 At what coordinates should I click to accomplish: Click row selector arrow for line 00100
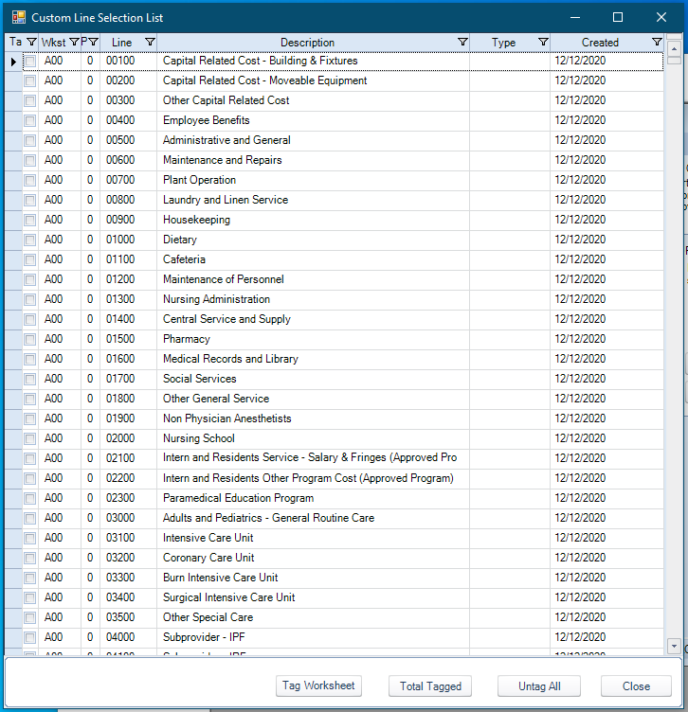pos(13,62)
